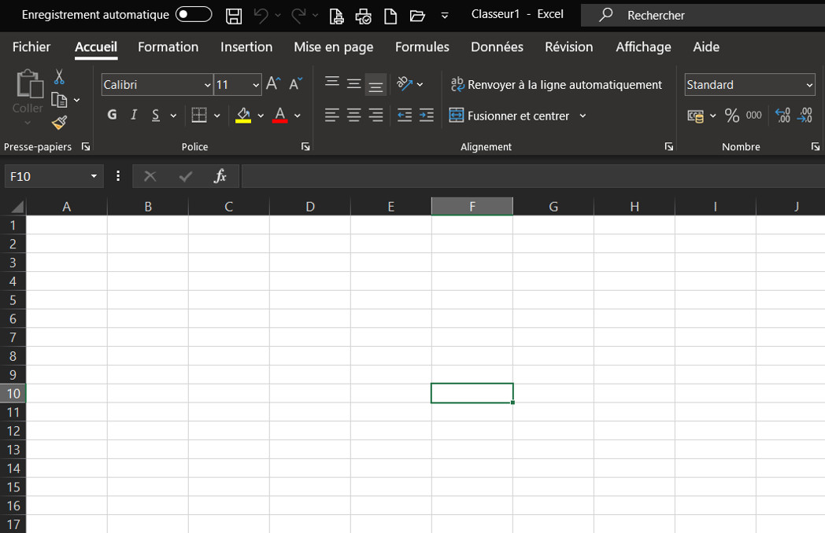The width and height of the screenshot is (825, 533).
Task: Click the quick print icon in title bar
Action: pos(363,17)
